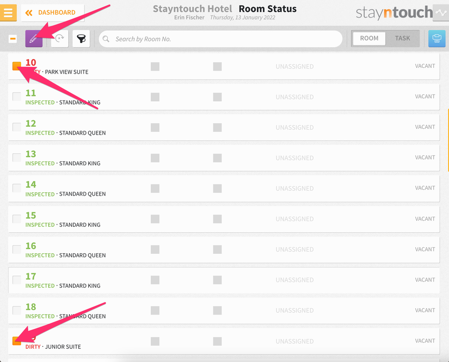Click the blue print button
The image size is (449, 362).
click(437, 39)
